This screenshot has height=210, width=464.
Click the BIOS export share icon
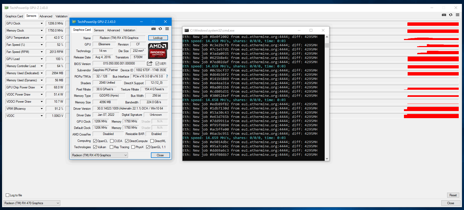[x=150, y=63]
